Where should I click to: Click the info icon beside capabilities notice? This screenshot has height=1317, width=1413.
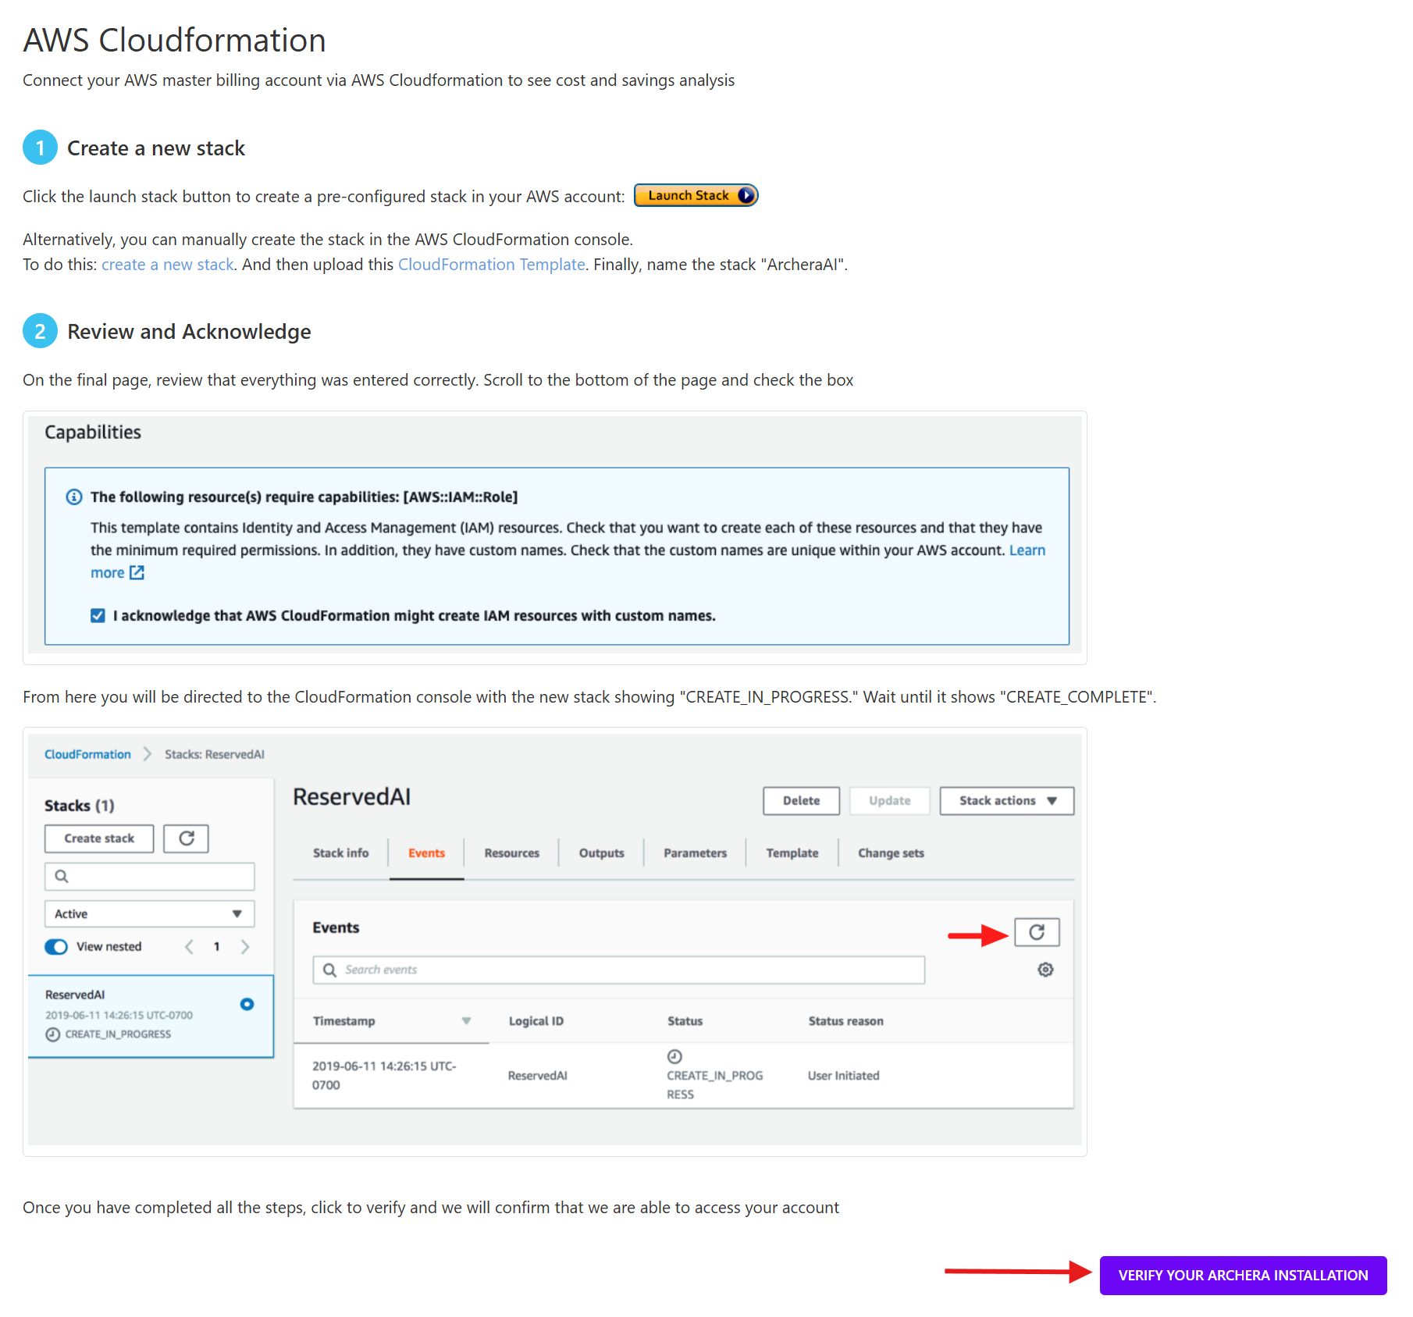coord(74,497)
